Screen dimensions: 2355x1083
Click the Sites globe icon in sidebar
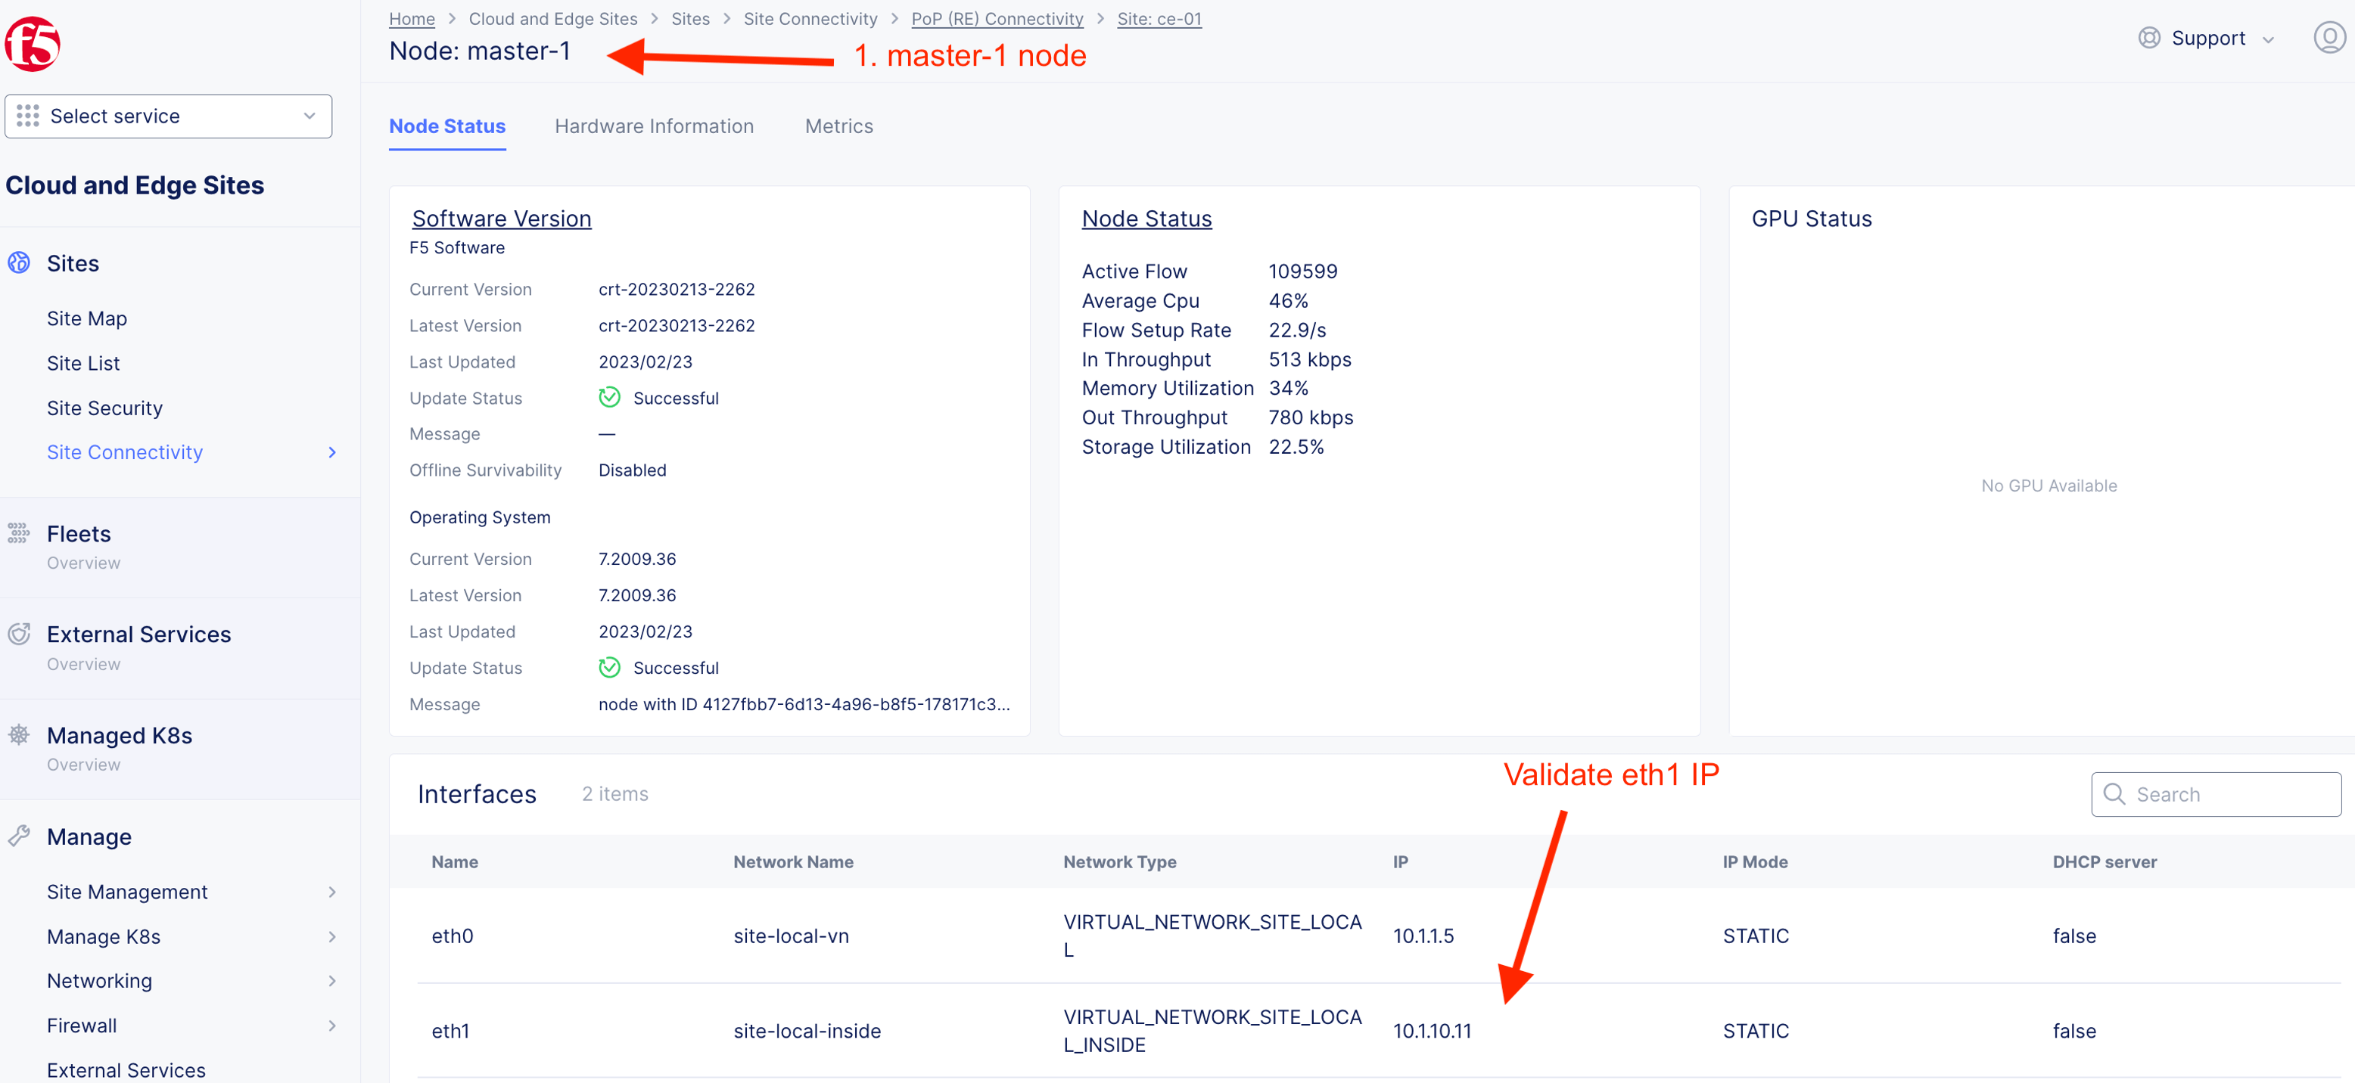[19, 263]
